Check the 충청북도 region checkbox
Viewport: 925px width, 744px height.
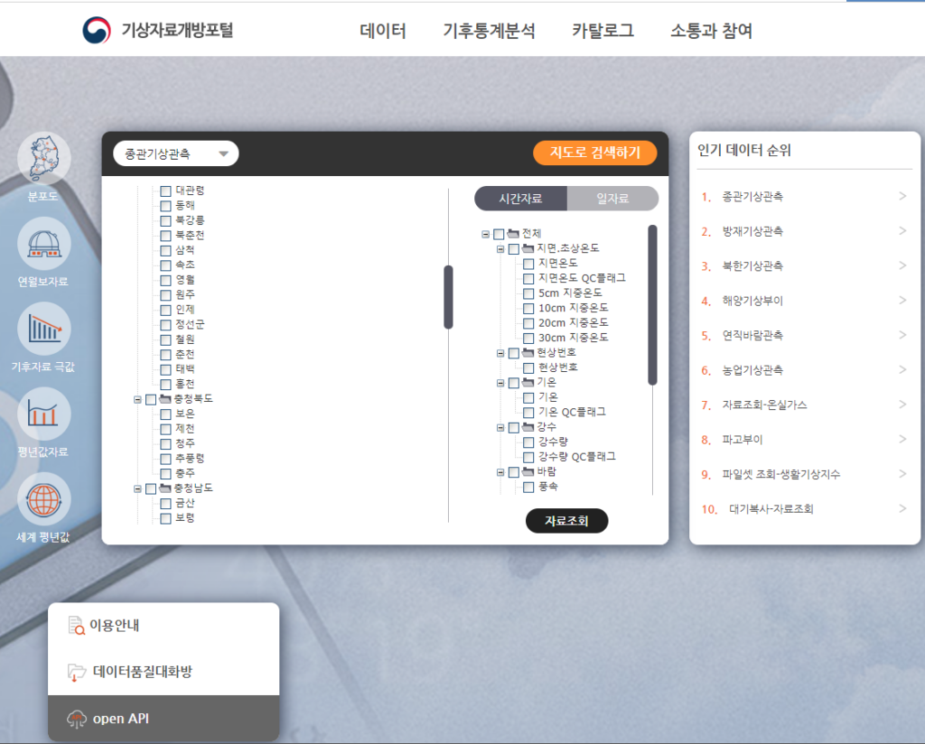click(x=151, y=400)
